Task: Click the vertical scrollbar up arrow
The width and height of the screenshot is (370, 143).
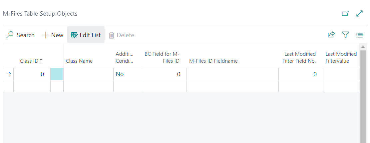Action: 363,47
